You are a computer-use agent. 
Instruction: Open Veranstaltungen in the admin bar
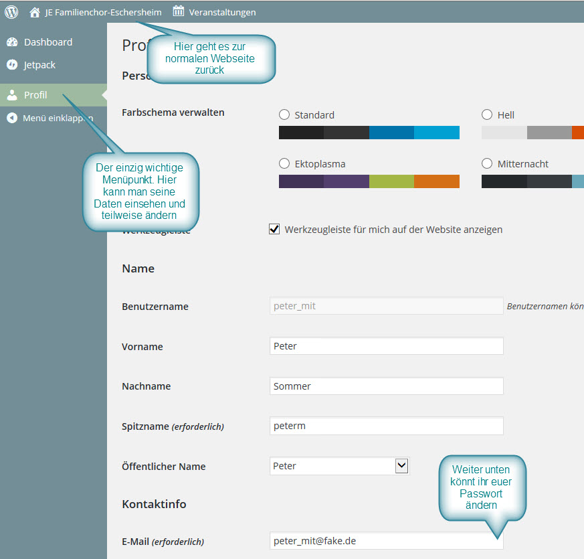[x=222, y=12]
